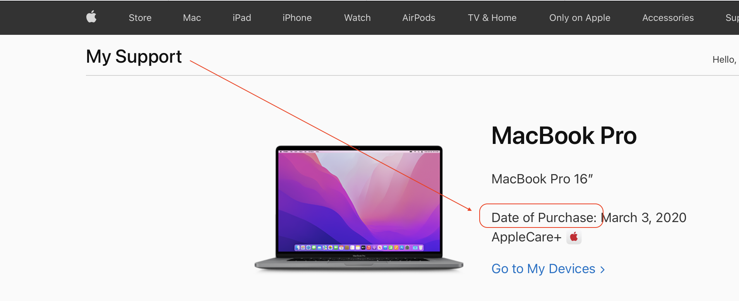Image resolution: width=739 pixels, height=301 pixels.
Task: Follow the Go to My Devices link
Action: point(543,269)
